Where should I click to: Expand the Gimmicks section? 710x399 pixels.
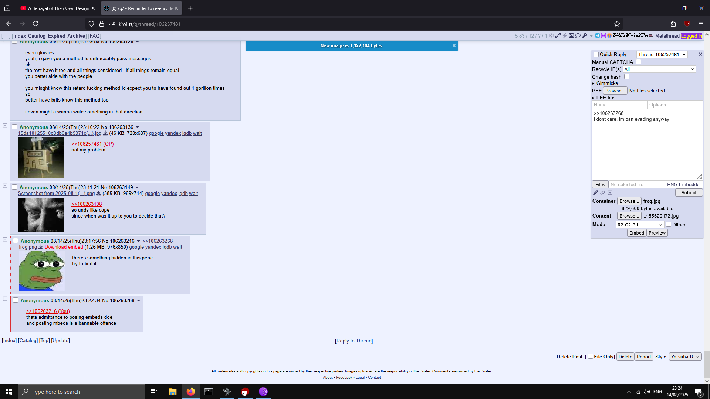click(607, 83)
